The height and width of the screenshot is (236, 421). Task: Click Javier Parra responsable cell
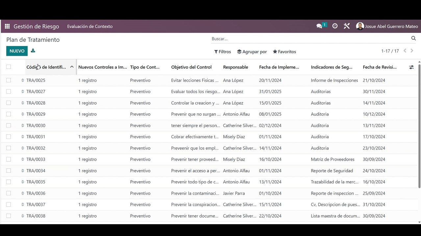pyautogui.click(x=234, y=193)
